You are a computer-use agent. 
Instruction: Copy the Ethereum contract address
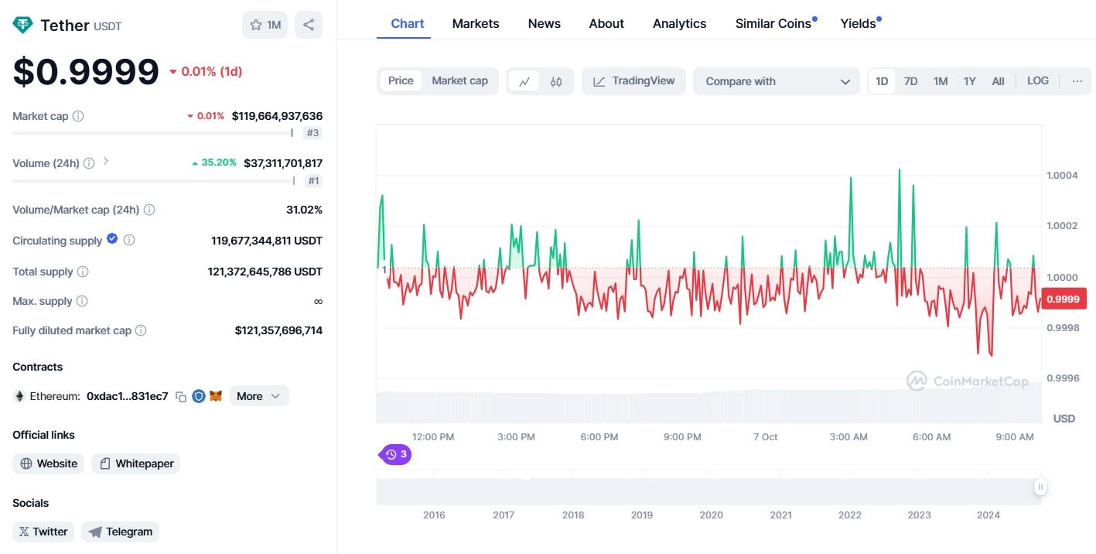coord(181,396)
